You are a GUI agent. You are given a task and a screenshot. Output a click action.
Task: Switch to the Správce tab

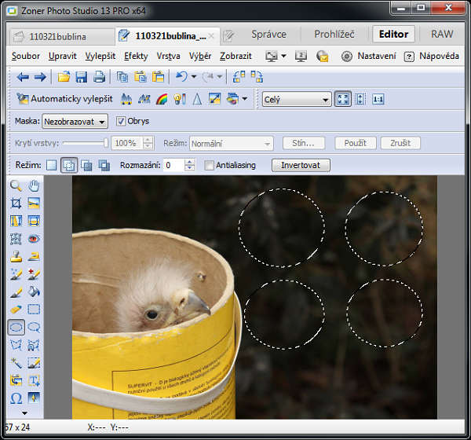[x=268, y=35]
